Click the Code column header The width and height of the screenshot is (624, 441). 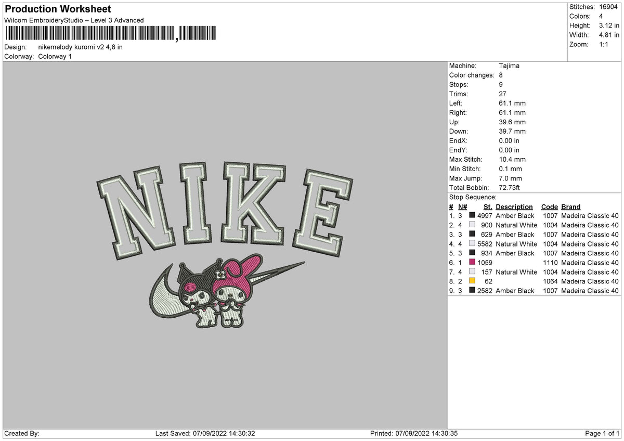coord(549,207)
